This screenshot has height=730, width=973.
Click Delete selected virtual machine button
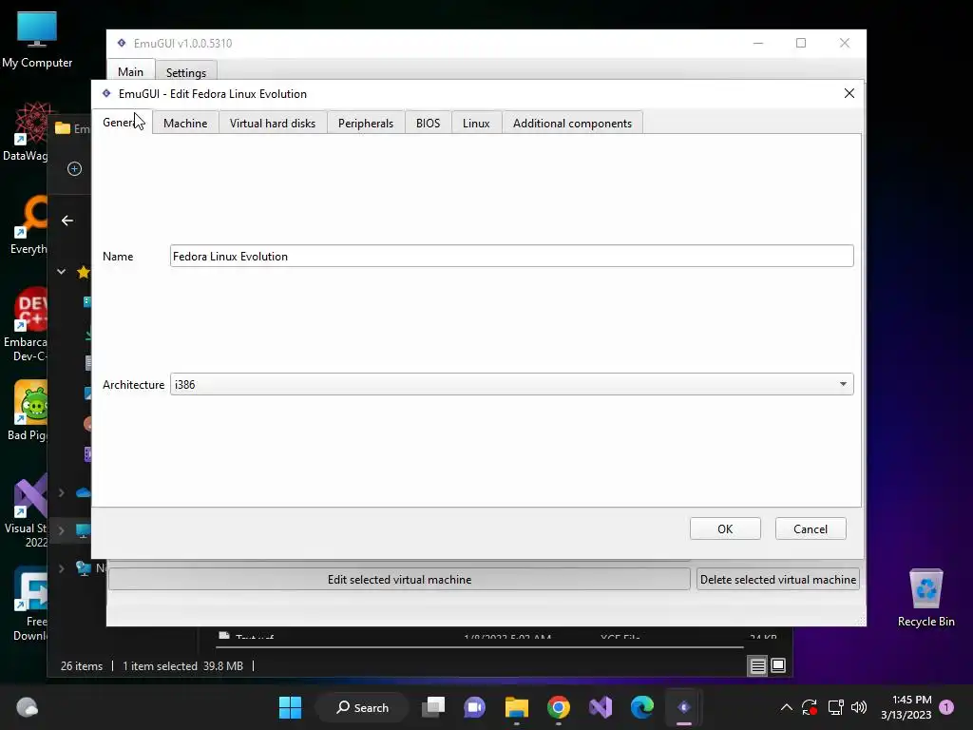(777, 579)
